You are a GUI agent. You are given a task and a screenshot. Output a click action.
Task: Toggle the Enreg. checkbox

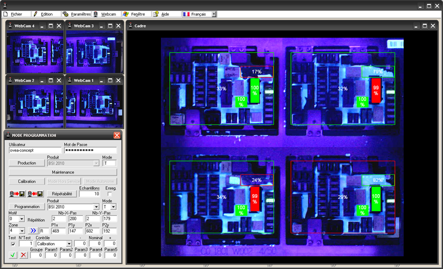click(110, 194)
